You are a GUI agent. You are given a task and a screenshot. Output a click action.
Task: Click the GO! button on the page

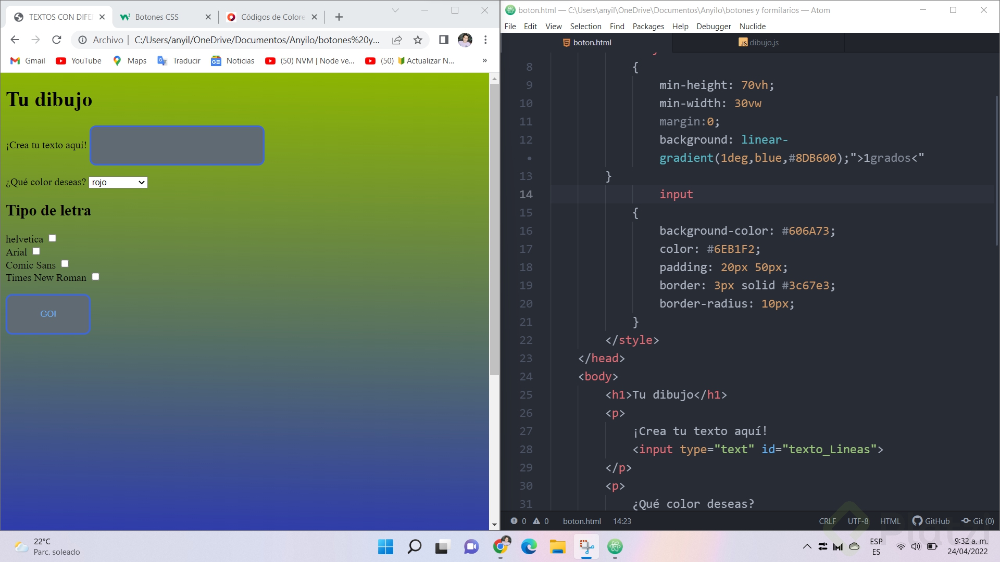48,314
